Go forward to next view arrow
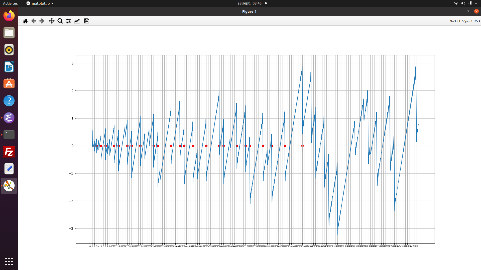Viewport: 481px width, 270px height. 42,21
